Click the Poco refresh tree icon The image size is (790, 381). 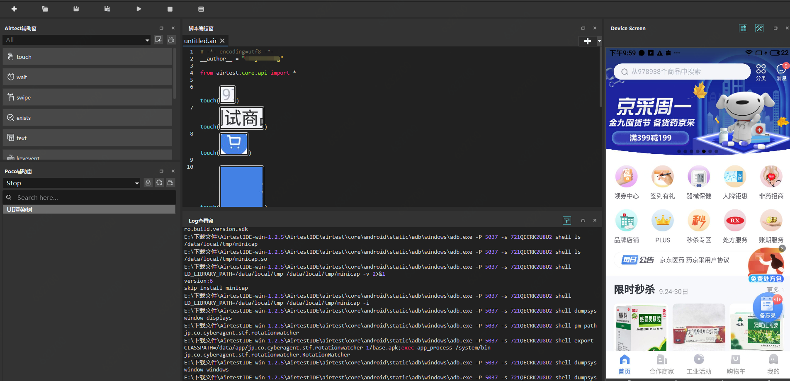tap(159, 182)
